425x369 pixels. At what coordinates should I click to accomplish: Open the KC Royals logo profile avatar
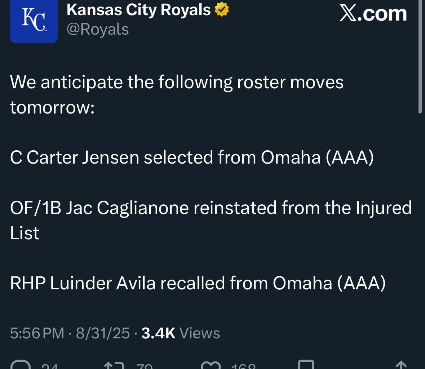pyautogui.click(x=34, y=22)
